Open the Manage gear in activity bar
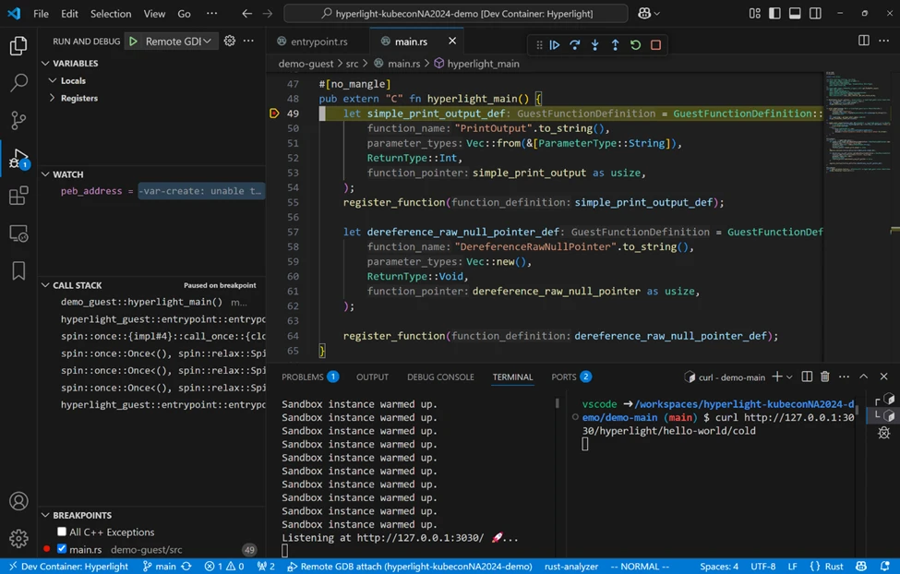900x574 pixels. [x=18, y=538]
